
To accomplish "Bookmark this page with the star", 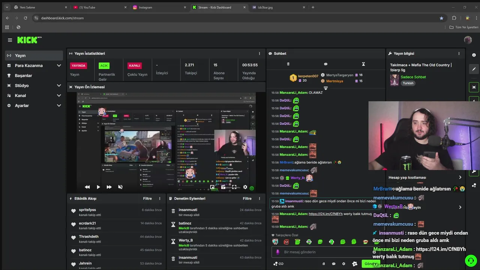I will tap(441, 18).
